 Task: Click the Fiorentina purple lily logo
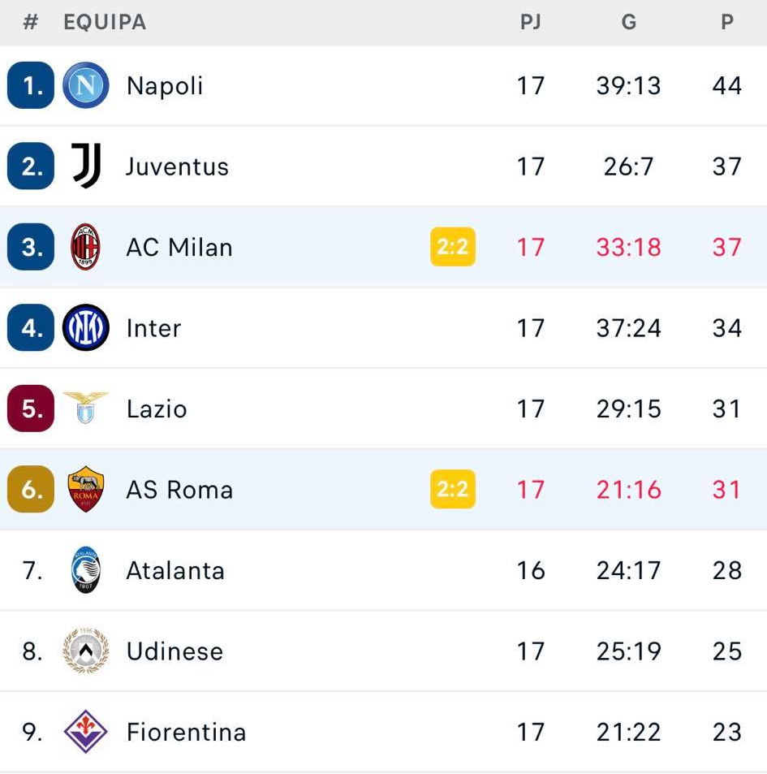(x=86, y=732)
